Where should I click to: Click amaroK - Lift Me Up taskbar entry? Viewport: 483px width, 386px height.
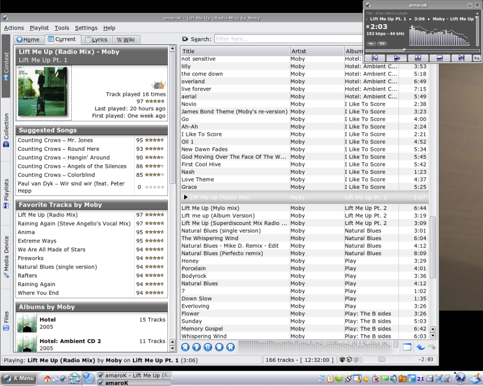tap(134, 375)
